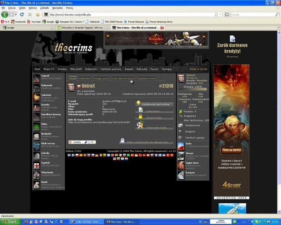The image size is (281, 225).
Task: Click the Ustaw tryb kukły button
Action: click(155, 127)
